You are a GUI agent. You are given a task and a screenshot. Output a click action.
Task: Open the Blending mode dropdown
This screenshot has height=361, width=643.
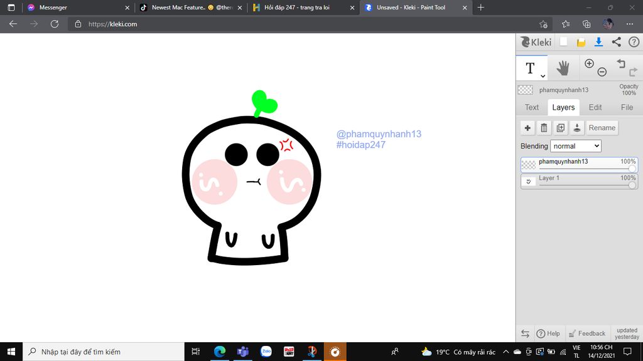coord(576,145)
